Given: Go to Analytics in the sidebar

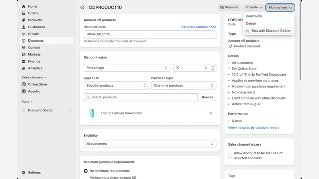Looking at the screenshot, I should tap(46, 68).
